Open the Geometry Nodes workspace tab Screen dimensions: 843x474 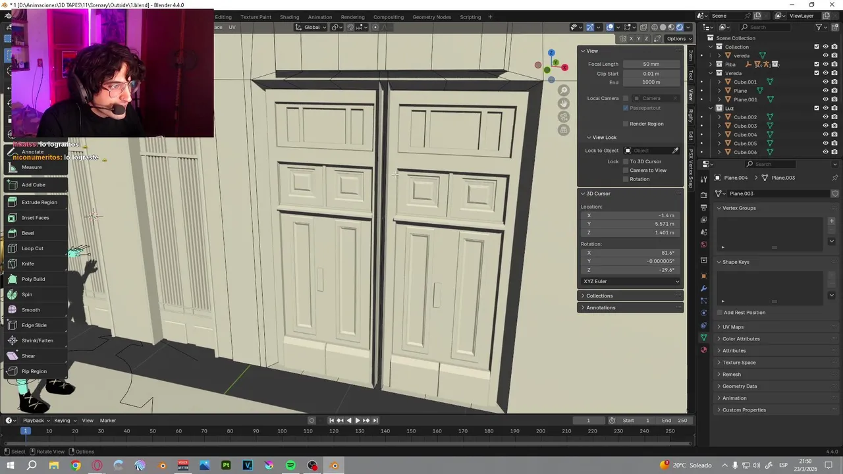(431, 17)
